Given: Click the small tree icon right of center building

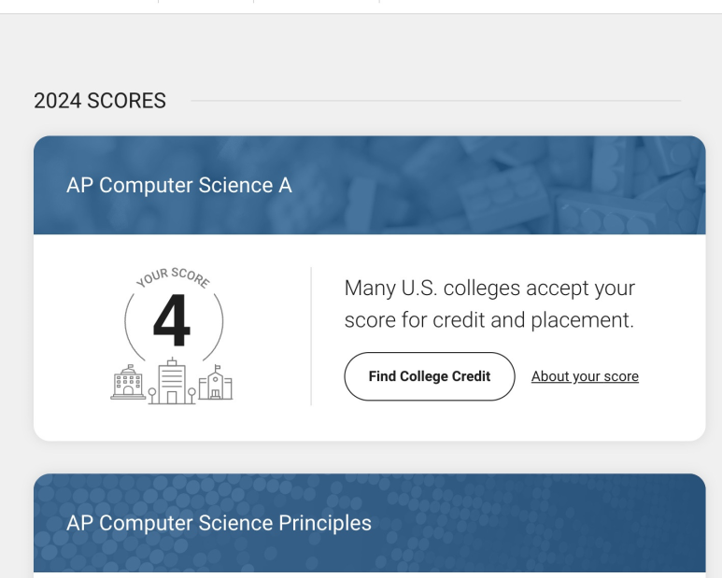Looking at the screenshot, I should (191, 395).
